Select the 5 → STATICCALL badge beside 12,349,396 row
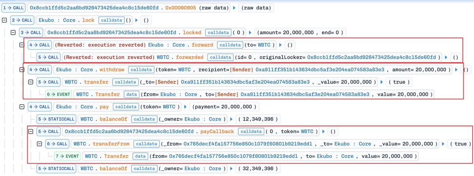 click(56, 119)
